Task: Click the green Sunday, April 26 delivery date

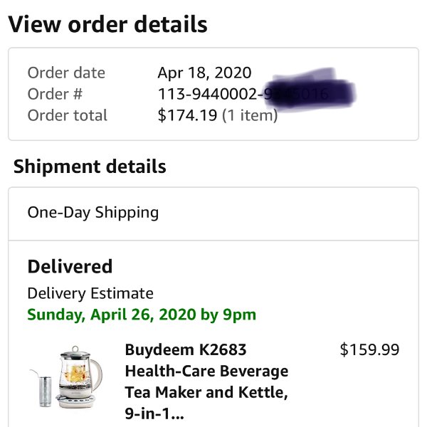Action: pyautogui.click(x=142, y=315)
